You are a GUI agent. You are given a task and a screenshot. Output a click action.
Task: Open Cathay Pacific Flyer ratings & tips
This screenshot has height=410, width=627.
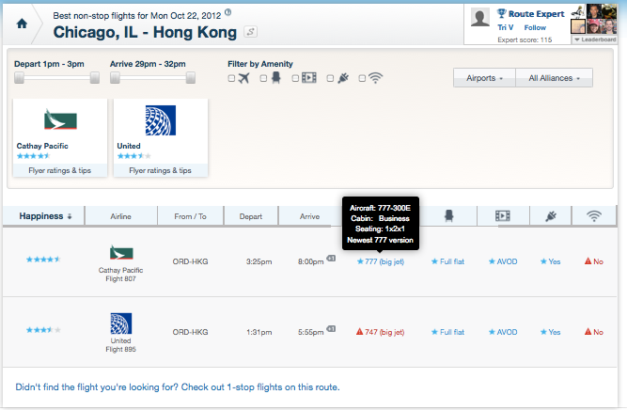coord(60,170)
